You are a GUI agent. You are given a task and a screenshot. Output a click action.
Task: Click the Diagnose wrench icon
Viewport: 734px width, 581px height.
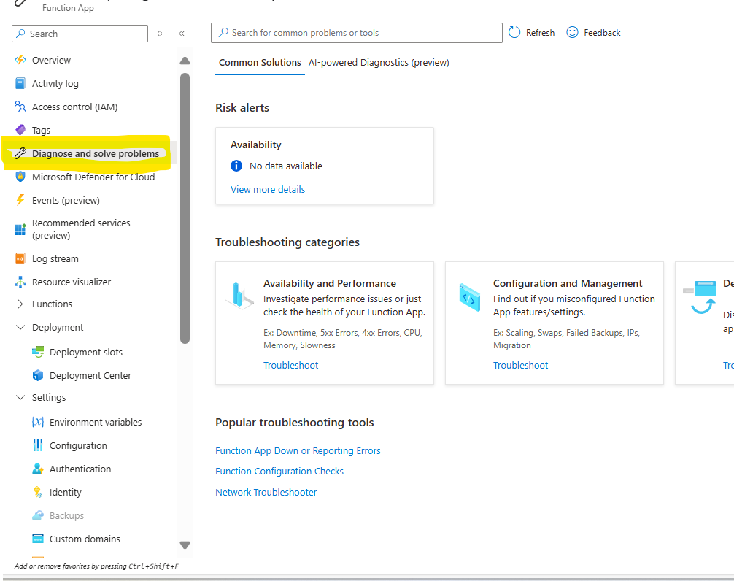pos(20,153)
